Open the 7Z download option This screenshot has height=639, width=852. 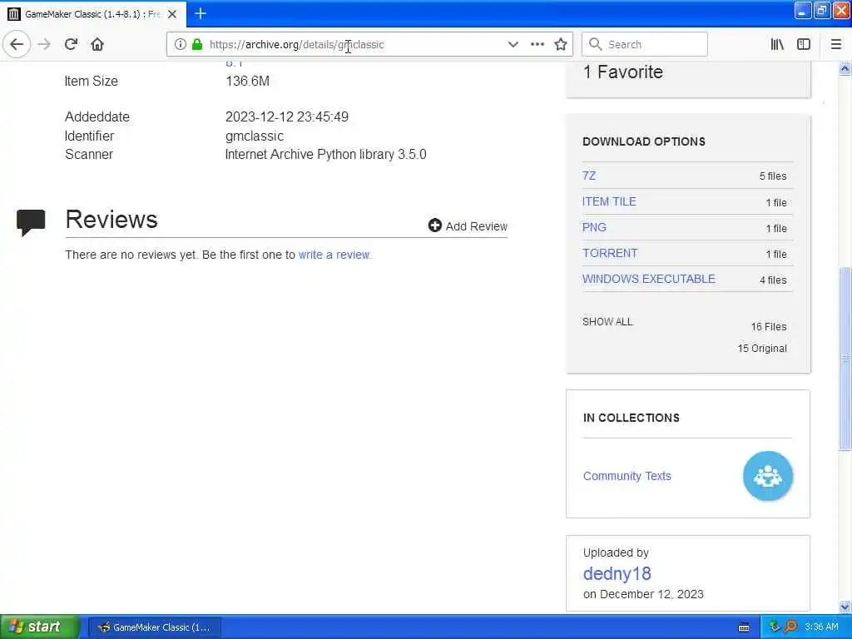(x=589, y=176)
